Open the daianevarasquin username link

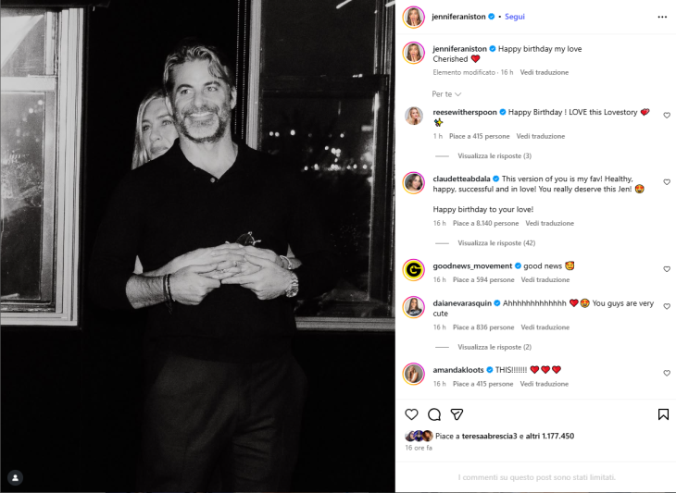click(462, 303)
